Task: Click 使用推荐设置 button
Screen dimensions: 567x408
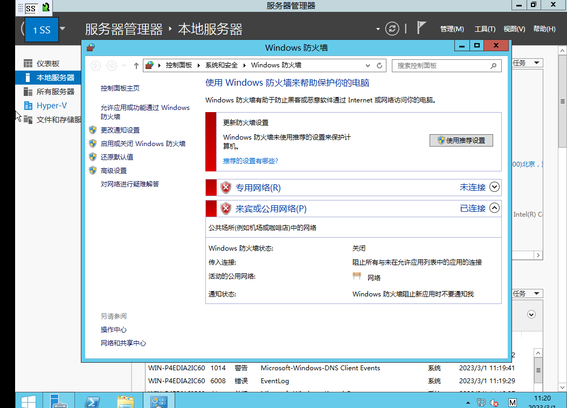Action: (461, 140)
